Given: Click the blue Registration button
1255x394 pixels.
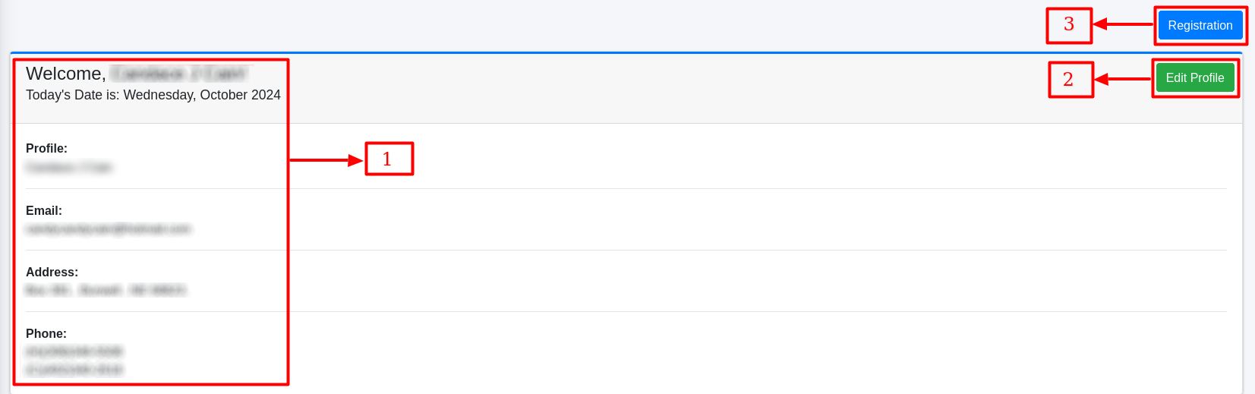Looking at the screenshot, I should click(1200, 25).
